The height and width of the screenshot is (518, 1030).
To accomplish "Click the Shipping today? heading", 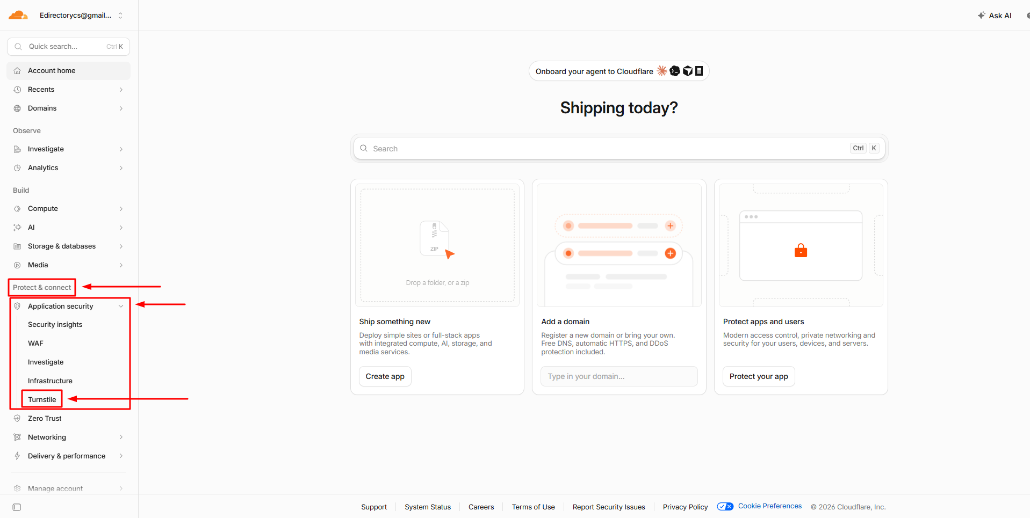I will (619, 108).
